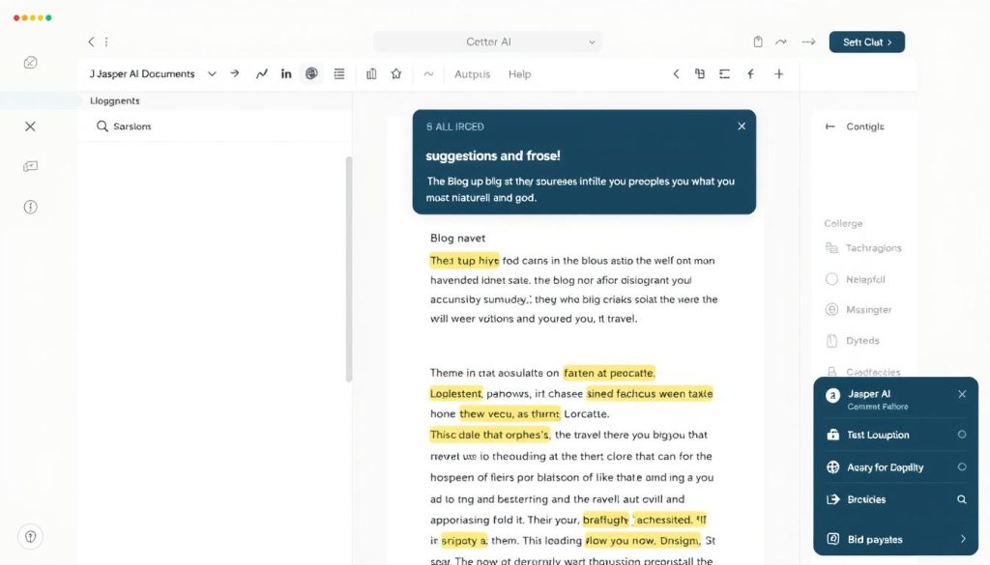Enable the Asary for Dapdity toggle
990x565 pixels.
(961, 466)
